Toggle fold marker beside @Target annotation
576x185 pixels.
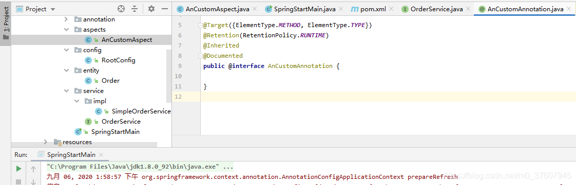point(201,25)
